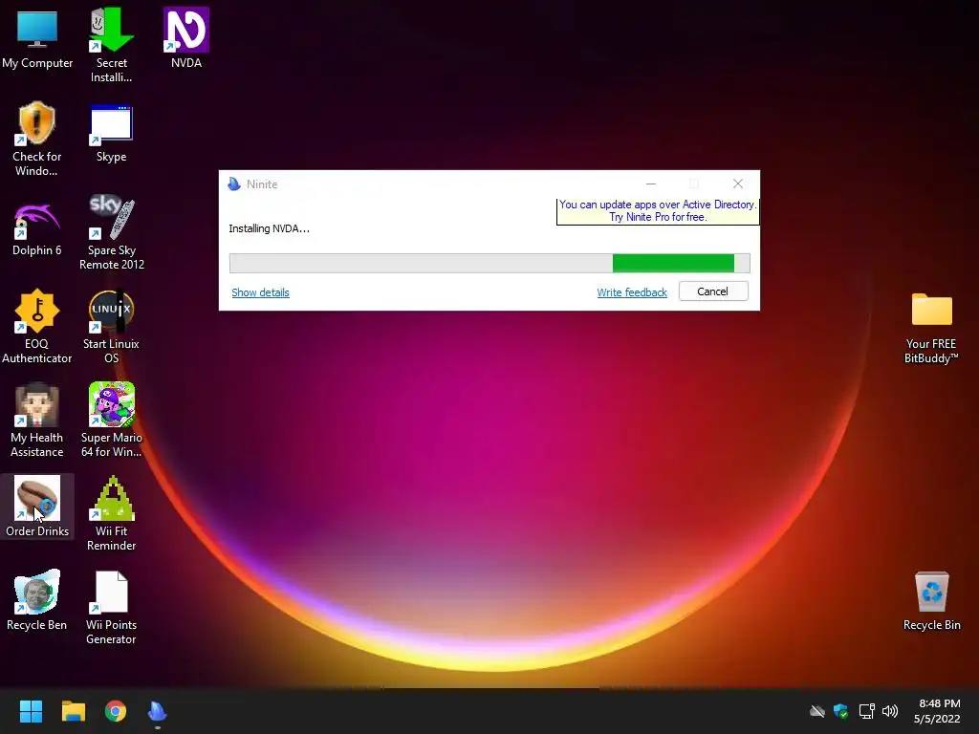979x734 pixels.
Task: Select the Start Linuix OS icon
Action: coord(111,326)
